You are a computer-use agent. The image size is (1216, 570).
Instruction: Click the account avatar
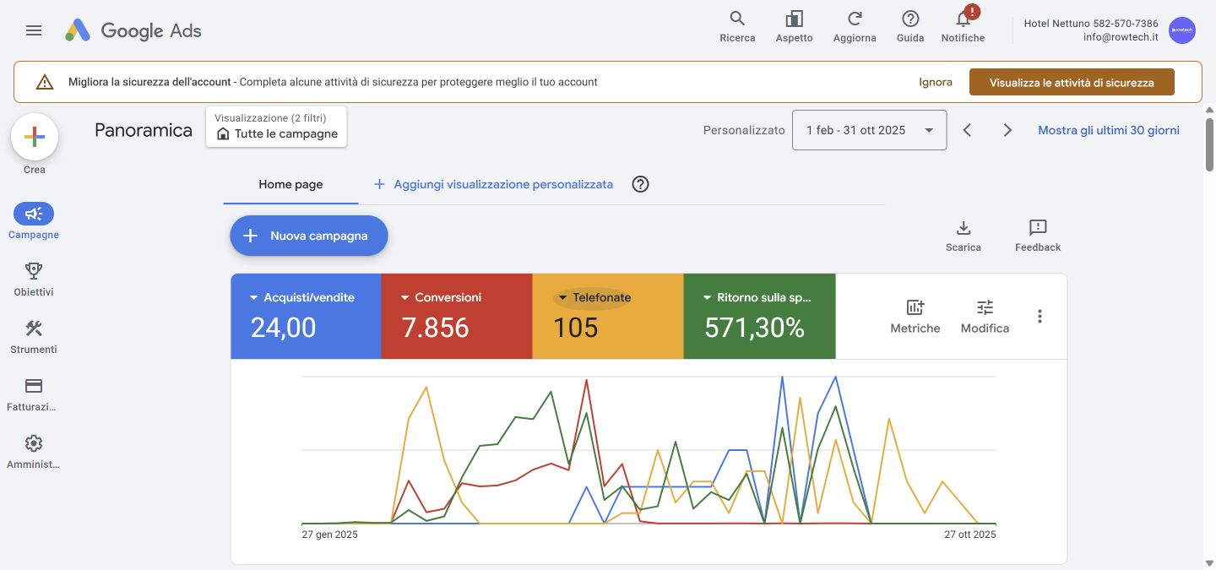click(x=1182, y=30)
